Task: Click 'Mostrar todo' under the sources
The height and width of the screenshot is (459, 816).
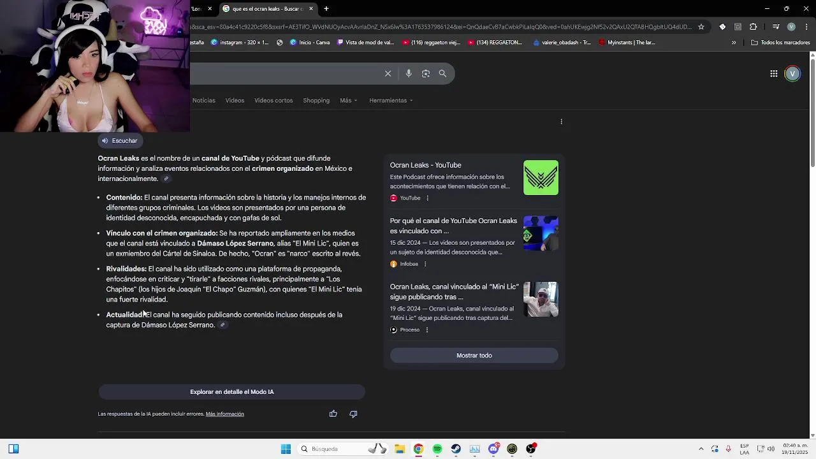Action: click(474, 356)
